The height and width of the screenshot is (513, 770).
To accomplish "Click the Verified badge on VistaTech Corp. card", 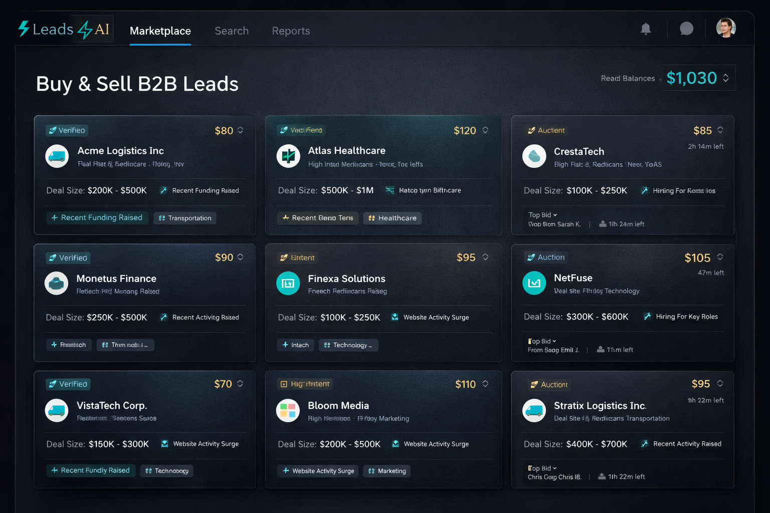I will (x=68, y=384).
